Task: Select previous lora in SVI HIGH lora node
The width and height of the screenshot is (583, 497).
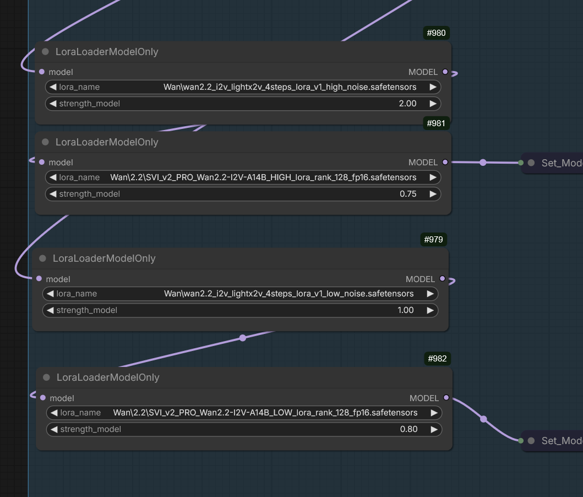Action: tap(53, 177)
